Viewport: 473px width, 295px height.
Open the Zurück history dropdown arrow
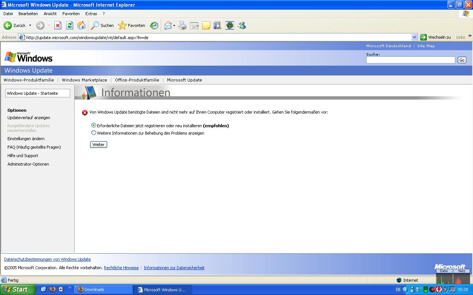pos(30,25)
